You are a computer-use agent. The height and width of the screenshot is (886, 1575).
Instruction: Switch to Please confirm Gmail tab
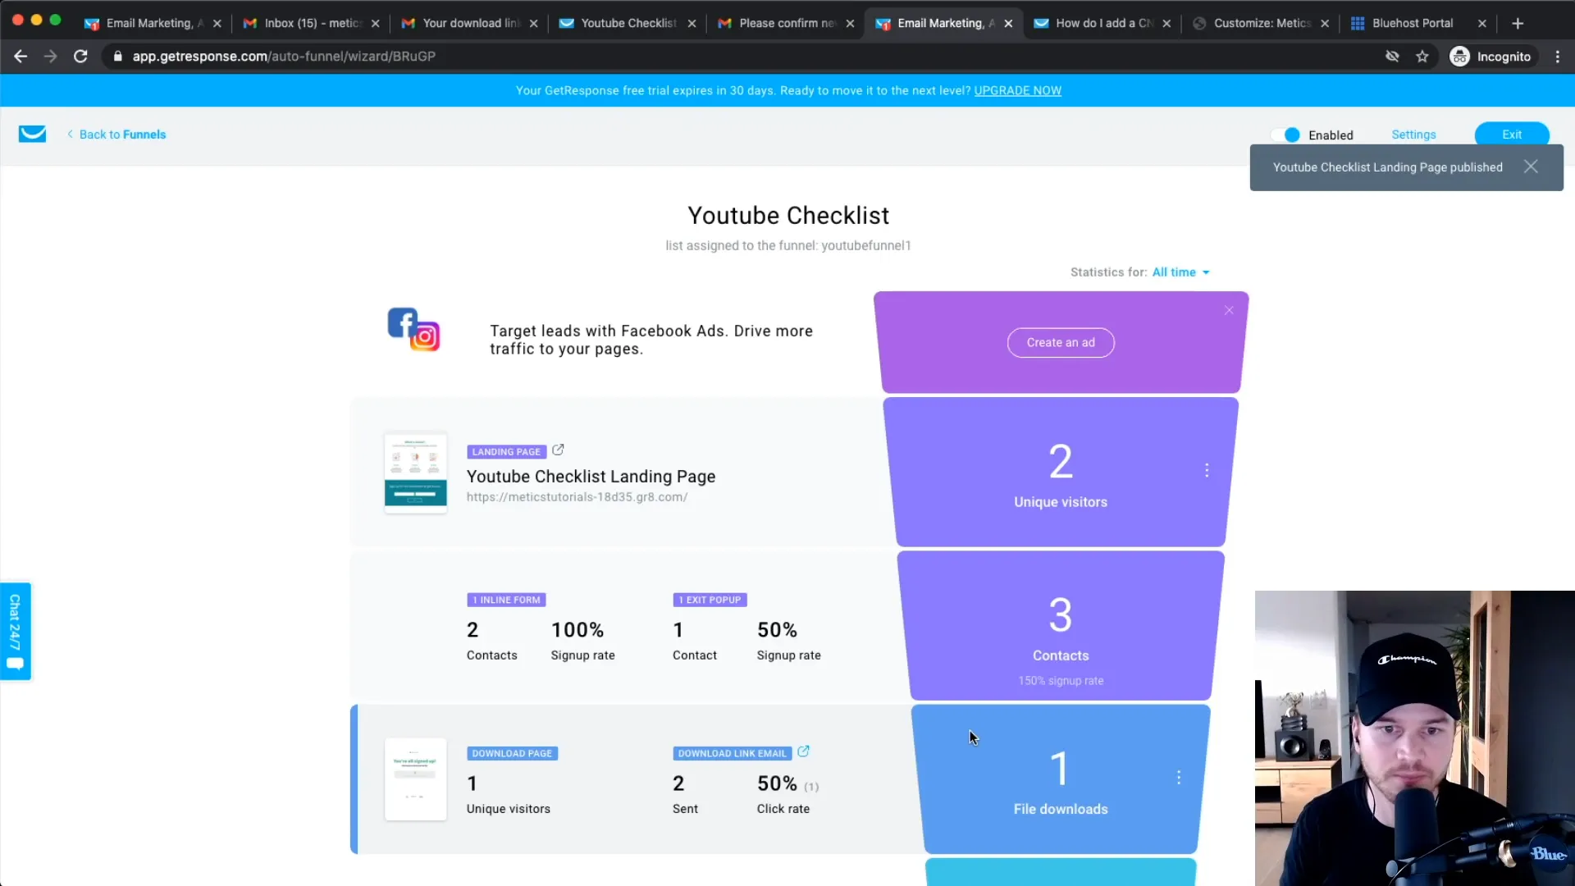tap(787, 23)
